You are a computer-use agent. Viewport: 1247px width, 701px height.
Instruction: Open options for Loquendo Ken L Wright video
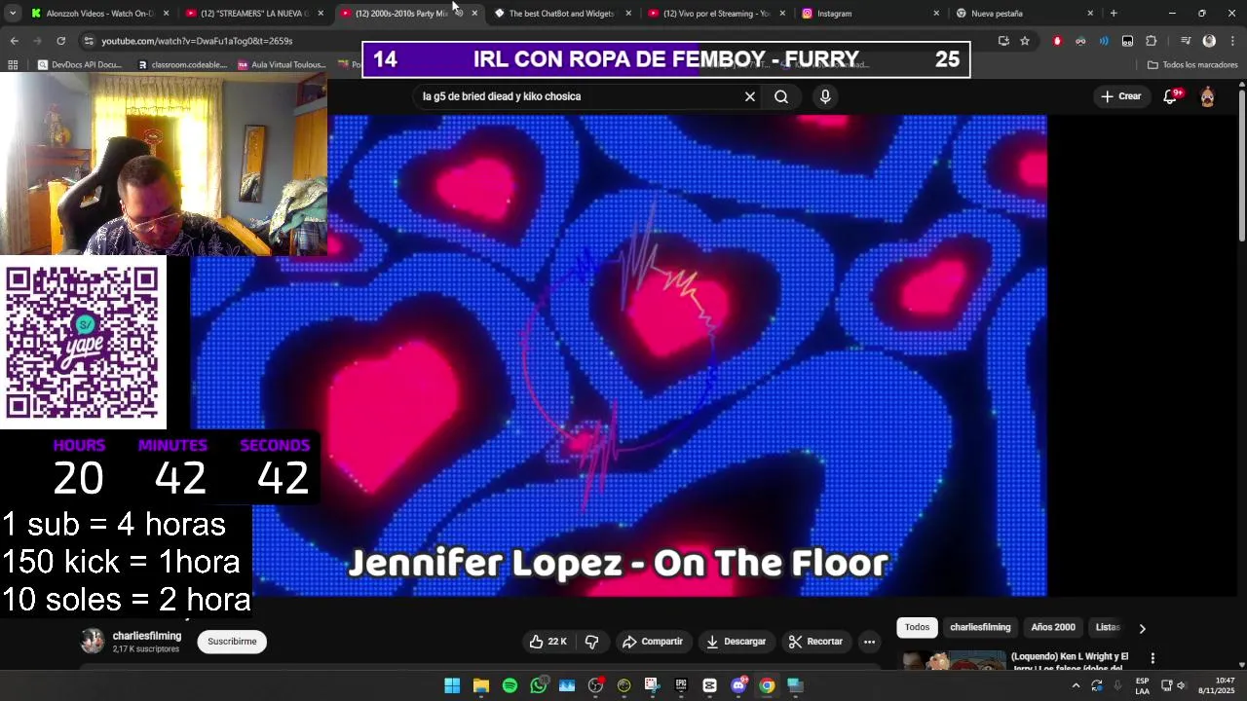[1153, 659]
